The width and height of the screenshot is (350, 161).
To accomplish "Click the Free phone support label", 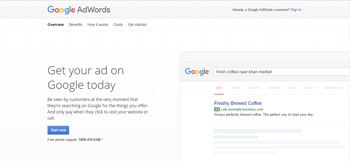I will 63,140.
